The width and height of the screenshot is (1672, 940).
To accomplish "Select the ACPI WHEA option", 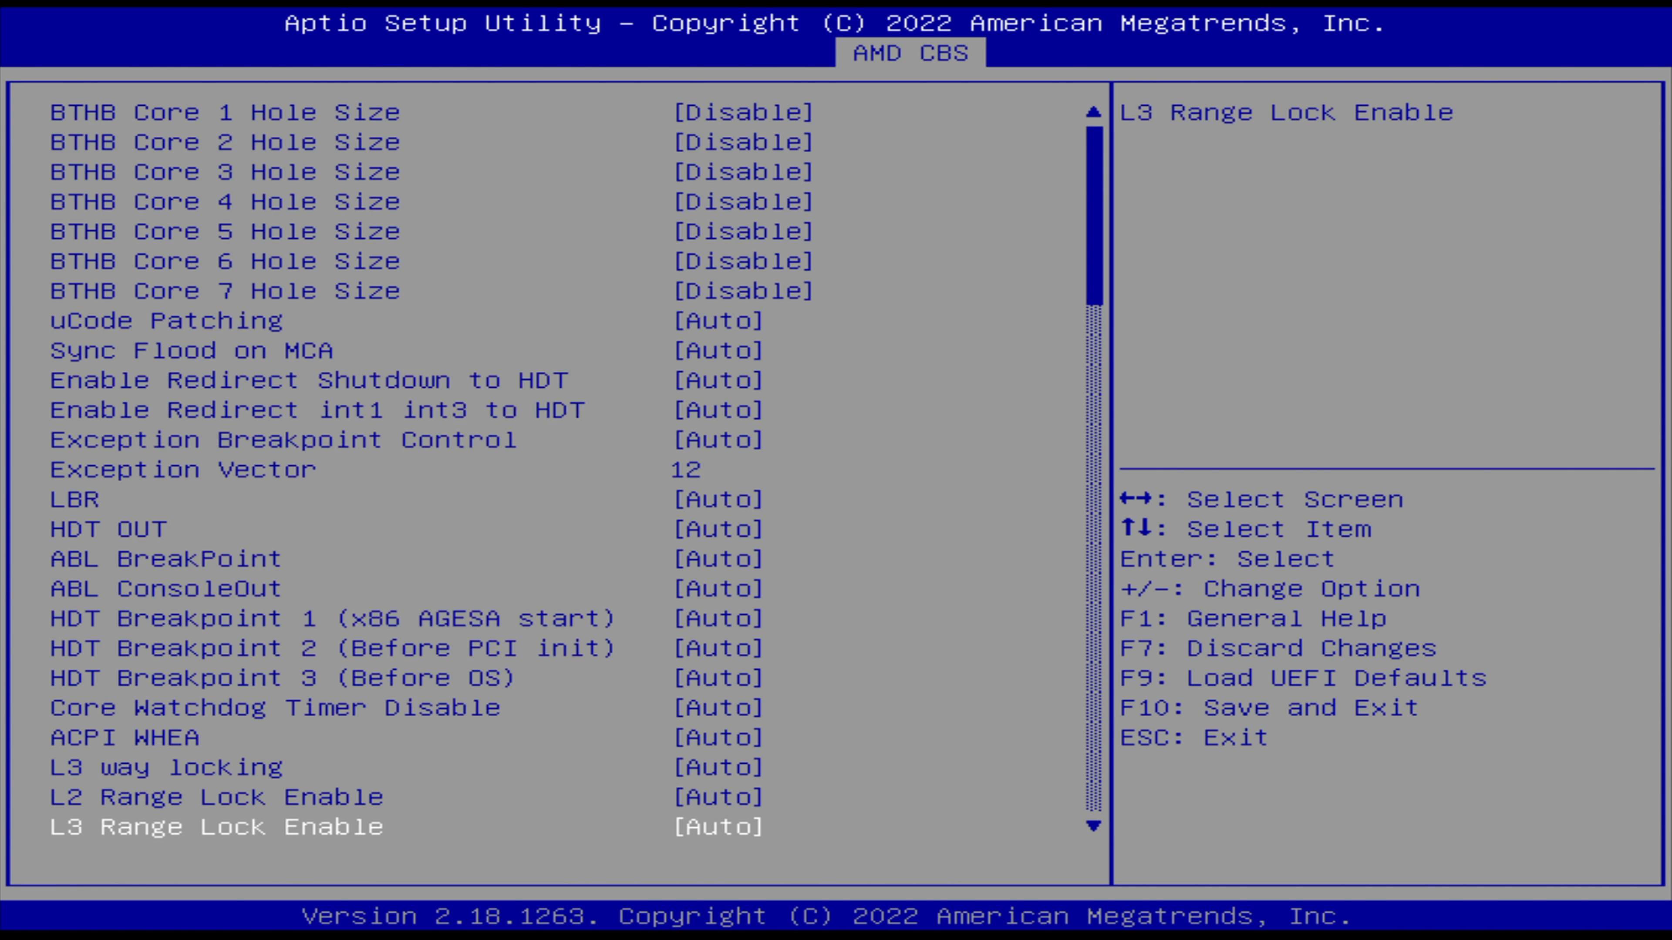I will 406,738.
